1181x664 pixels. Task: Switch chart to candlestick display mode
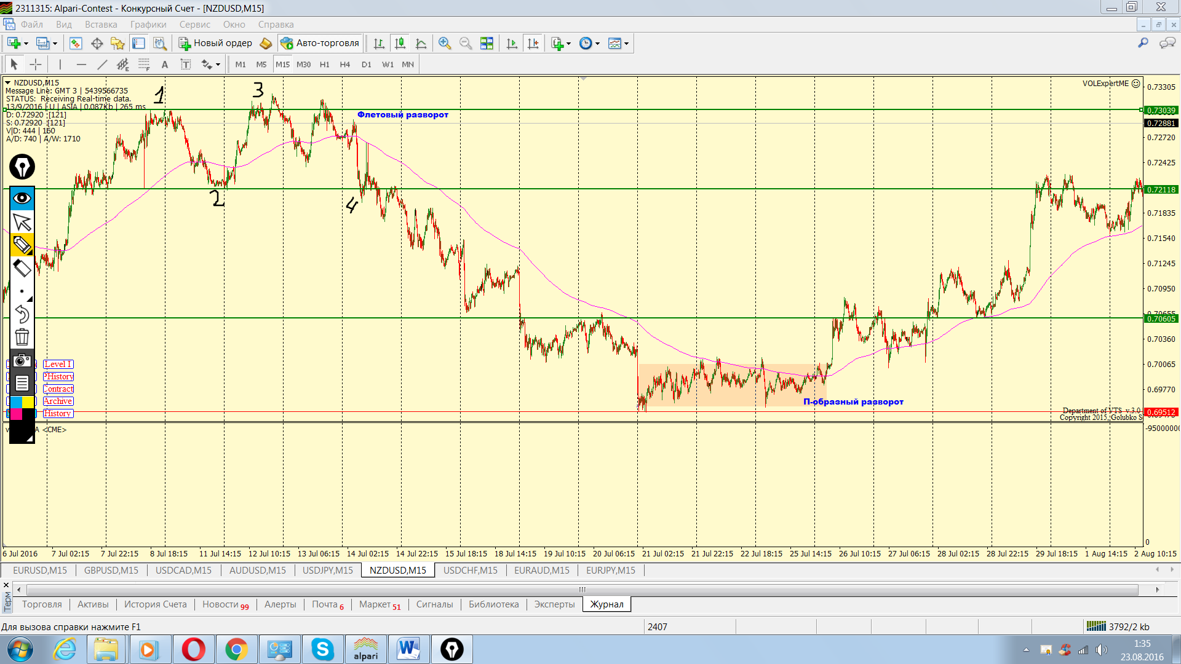pos(400,43)
